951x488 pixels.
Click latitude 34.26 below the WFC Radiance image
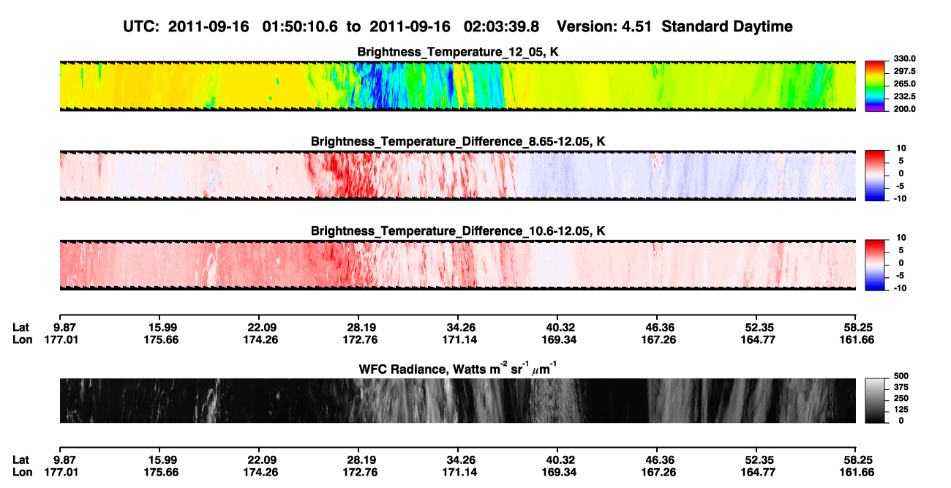(x=458, y=460)
